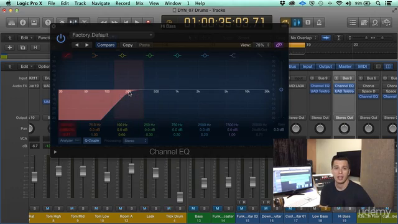Open the Window menu
The width and height of the screenshot is (398, 224).
coord(173,3)
